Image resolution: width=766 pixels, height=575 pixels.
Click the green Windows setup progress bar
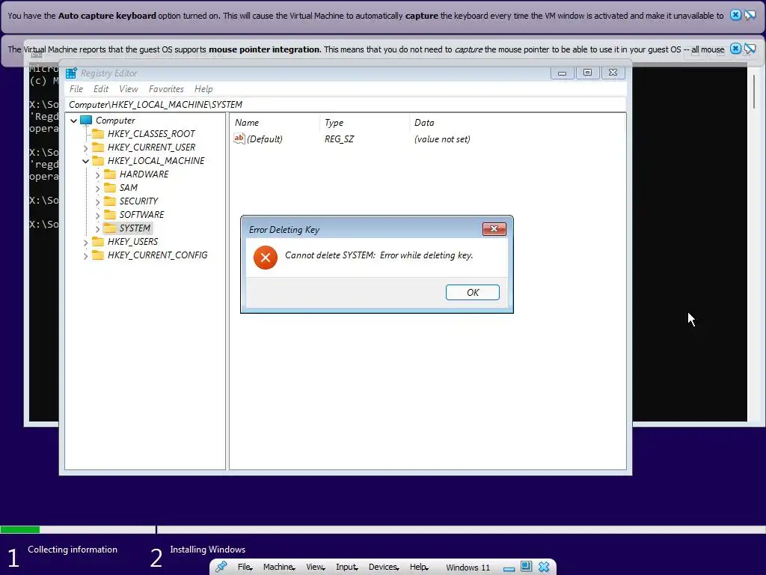pos(20,529)
